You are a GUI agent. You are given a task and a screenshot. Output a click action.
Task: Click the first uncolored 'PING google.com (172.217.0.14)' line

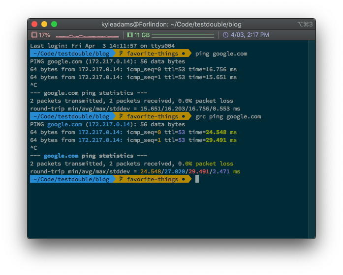click(108, 61)
